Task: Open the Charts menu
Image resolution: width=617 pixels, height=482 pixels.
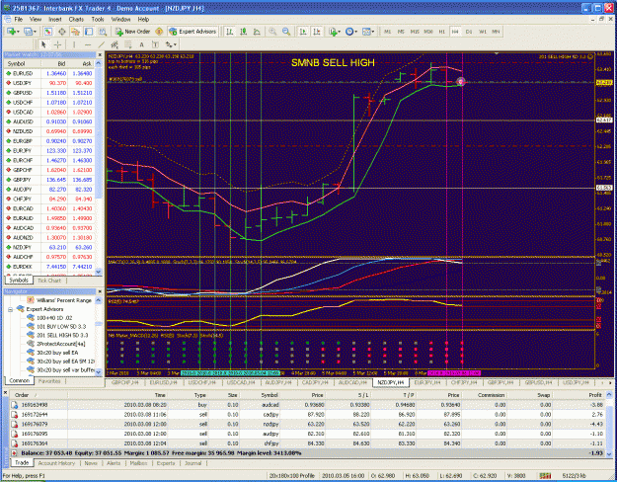Action: click(76, 19)
